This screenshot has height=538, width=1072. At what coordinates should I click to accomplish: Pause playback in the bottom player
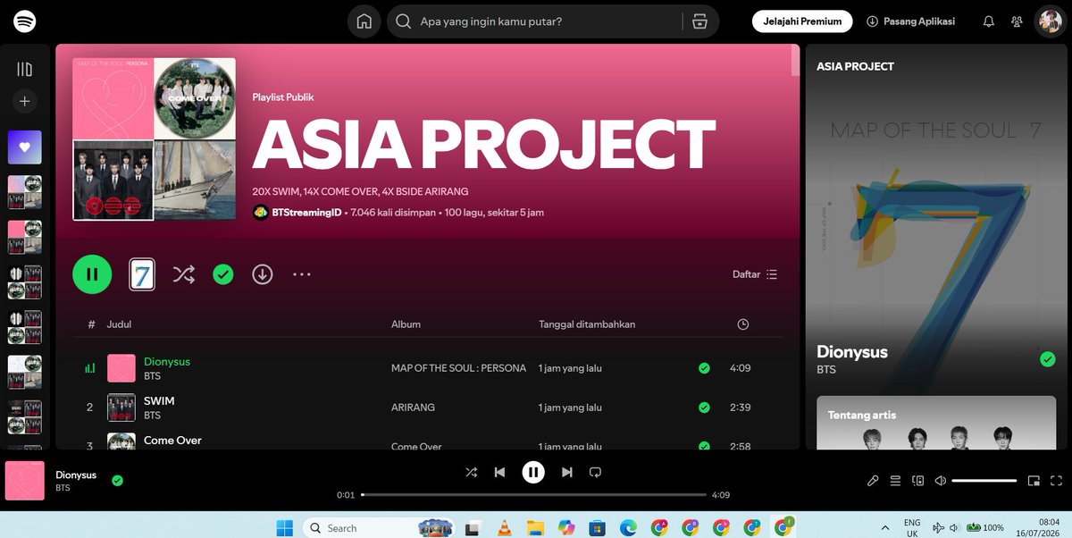pos(533,472)
